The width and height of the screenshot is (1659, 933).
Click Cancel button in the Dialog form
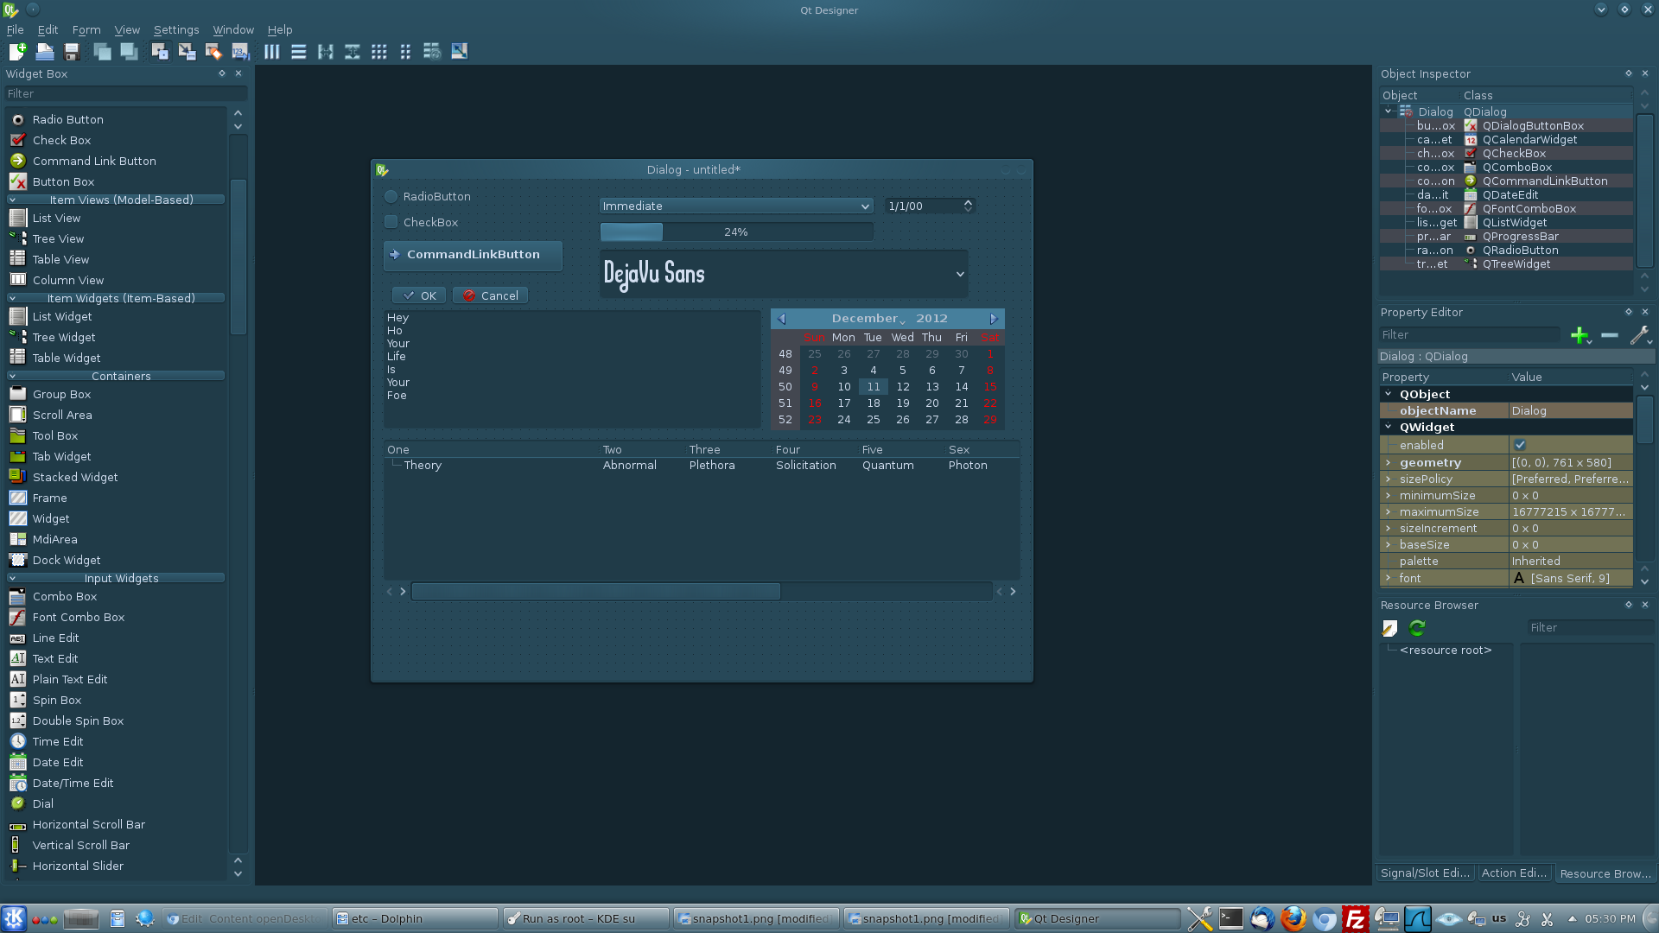pos(490,296)
